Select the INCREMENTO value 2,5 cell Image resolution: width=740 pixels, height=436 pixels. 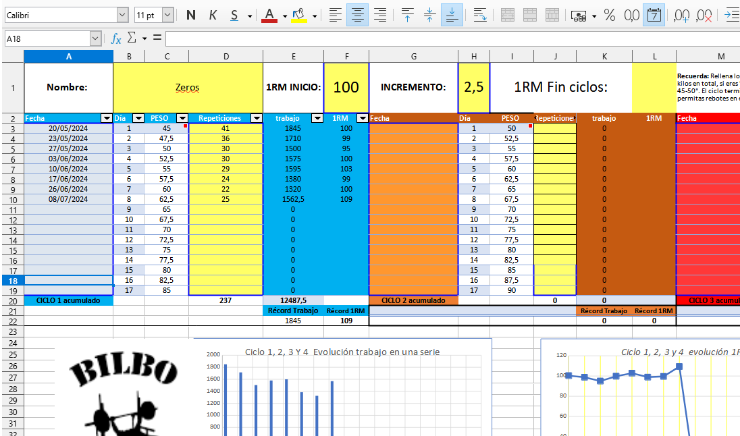(474, 88)
